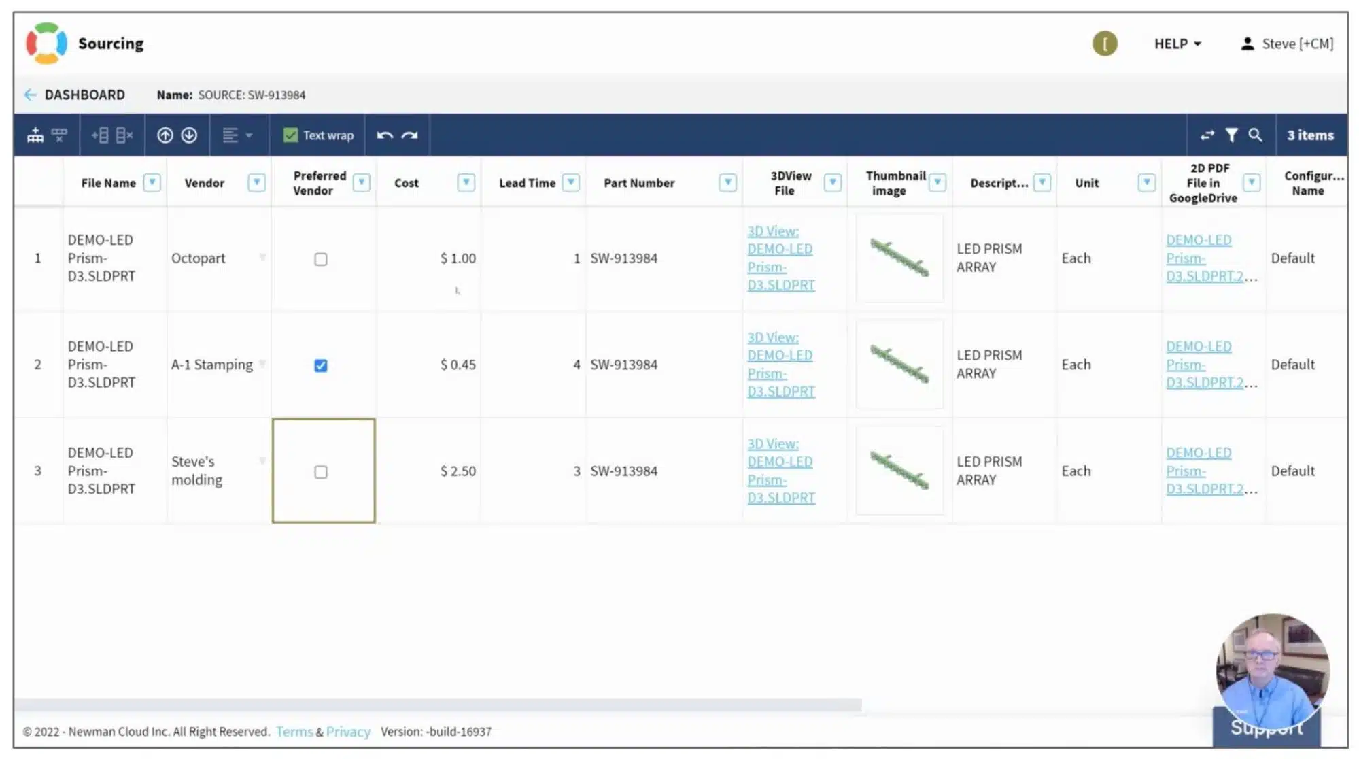
Task: Click the move row down icon
Action: pyautogui.click(x=189, y=135)
